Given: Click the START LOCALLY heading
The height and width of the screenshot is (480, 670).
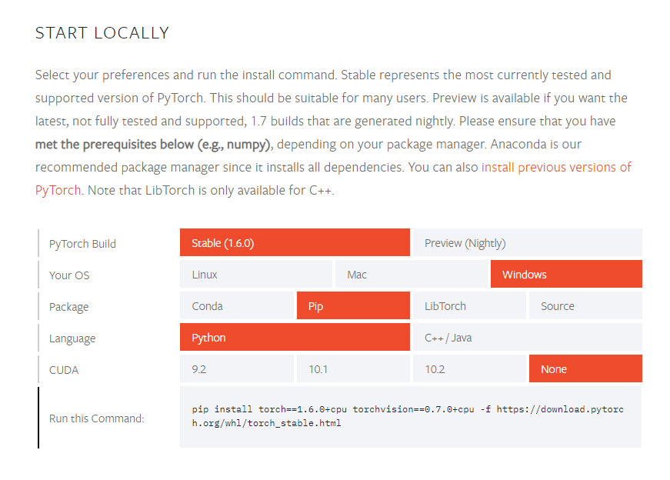Looking at the screenshot, I should (102, 33).
